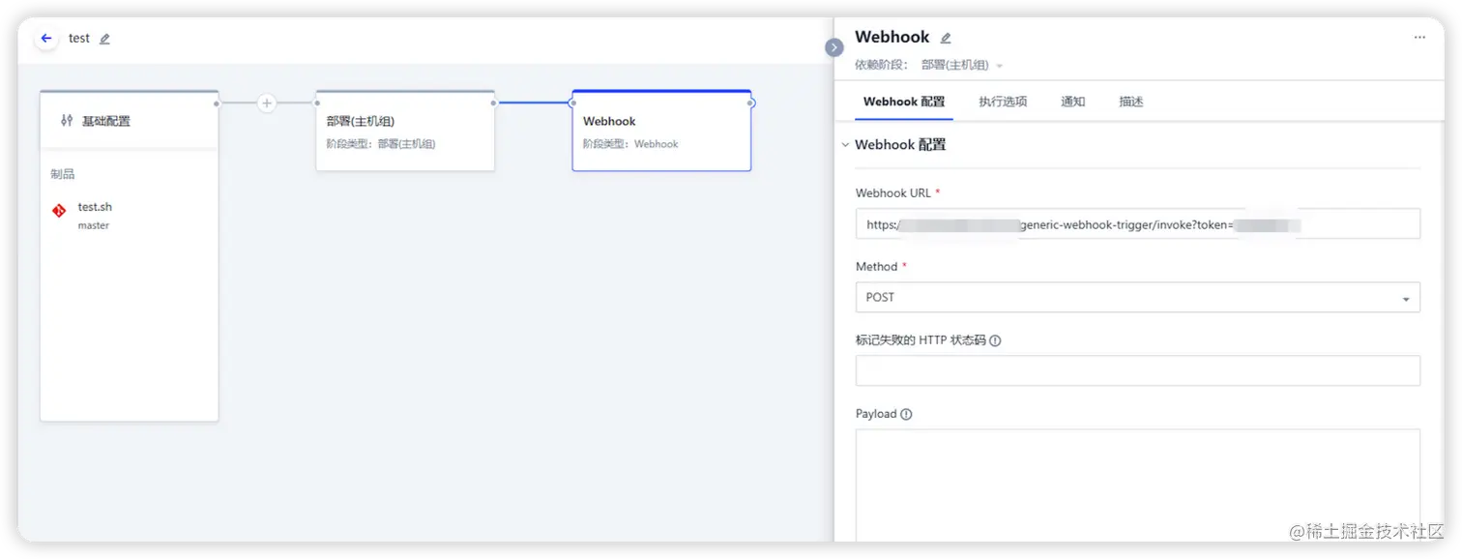Click the Webhook panel title
This screenshot has height=559, width=1462.
coord(892,38)
